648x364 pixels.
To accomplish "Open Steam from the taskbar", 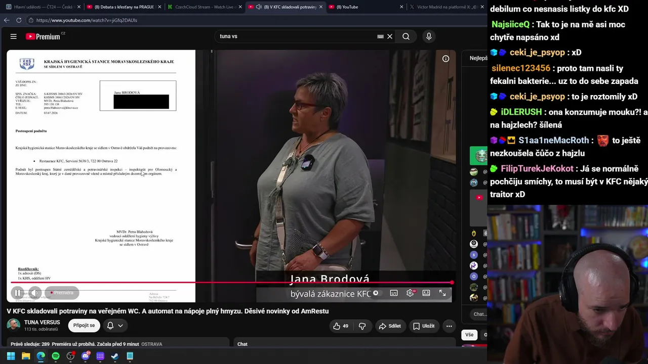I will coord(115,356).
